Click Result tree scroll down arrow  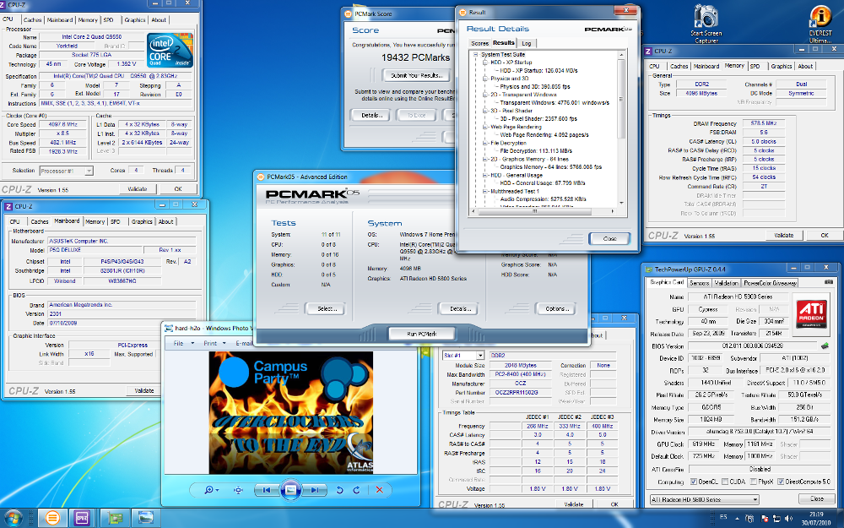click(621, 203)
